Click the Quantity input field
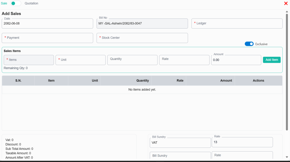The image size is (290, 162). 132,60
